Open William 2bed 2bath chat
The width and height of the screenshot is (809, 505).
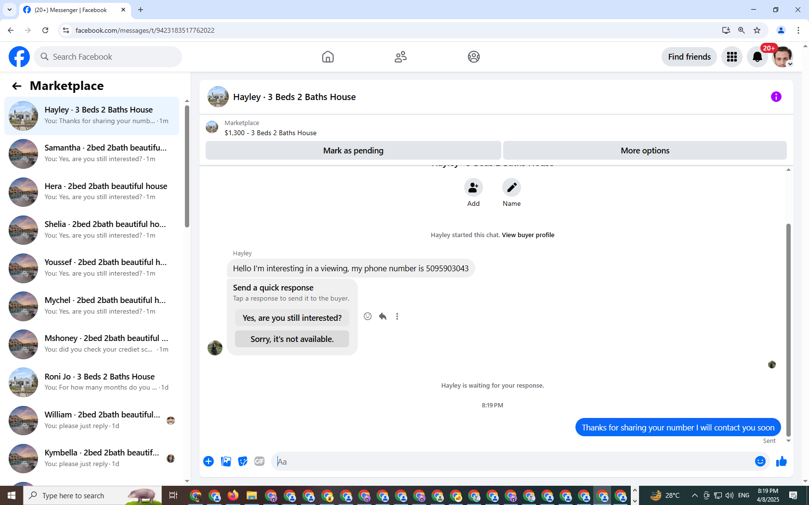pos(91,420)
